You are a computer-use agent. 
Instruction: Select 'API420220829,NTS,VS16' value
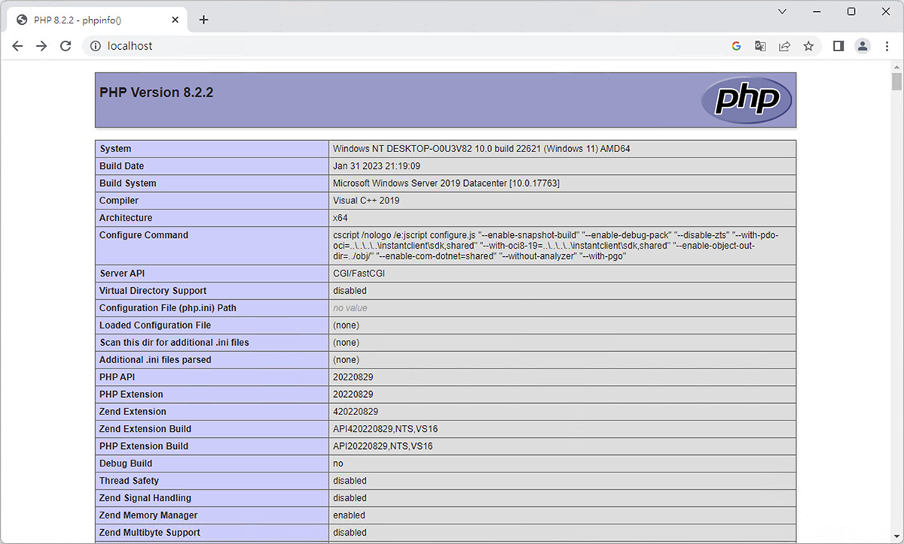(386, 429)
